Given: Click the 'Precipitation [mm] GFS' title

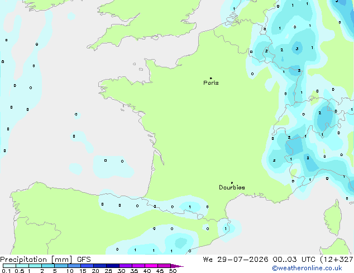Looking at the screenshot, I should tap(45, 260).
